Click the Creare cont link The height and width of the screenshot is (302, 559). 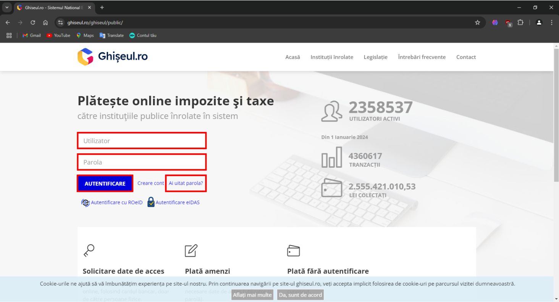(150, 183)
